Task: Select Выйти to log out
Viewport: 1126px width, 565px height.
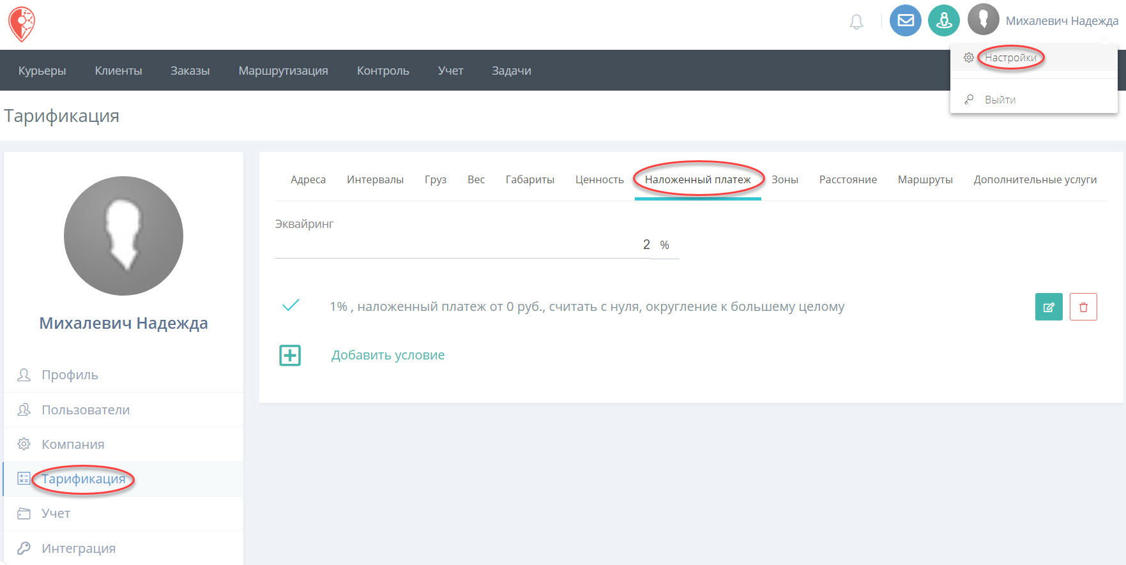Action: coord(1000,100)
